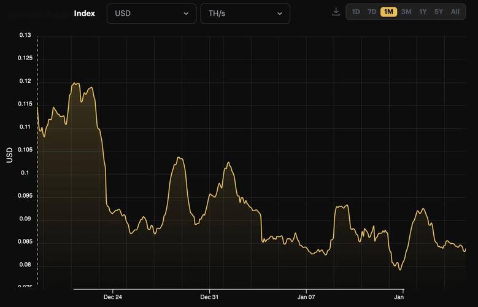Click the Dec 24 date label
The height and width of the screenshot is (307, 478).
[x=113, y=297]
